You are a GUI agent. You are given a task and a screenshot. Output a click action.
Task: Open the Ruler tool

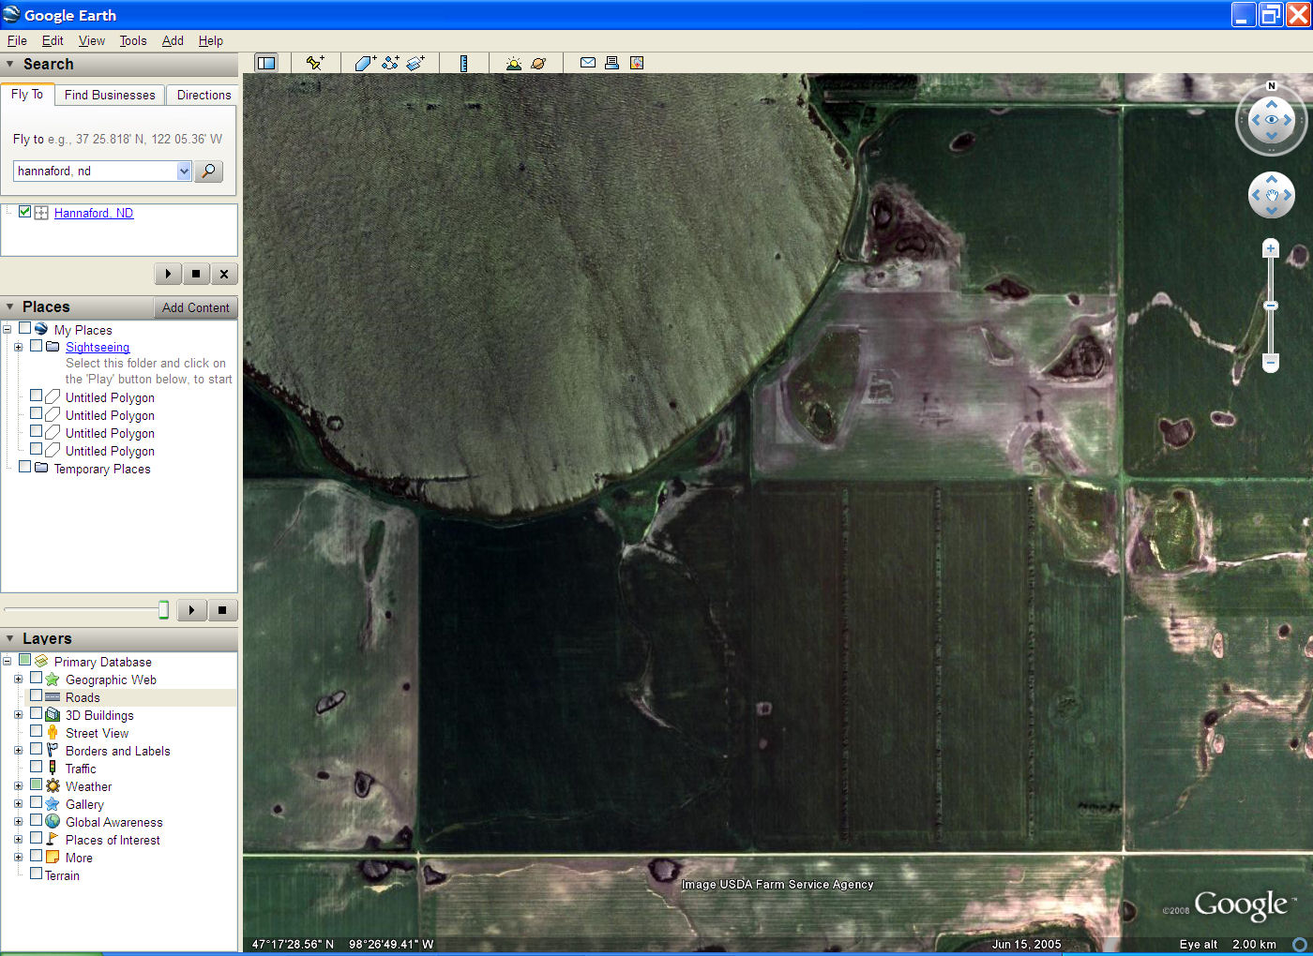coord(464,63)
